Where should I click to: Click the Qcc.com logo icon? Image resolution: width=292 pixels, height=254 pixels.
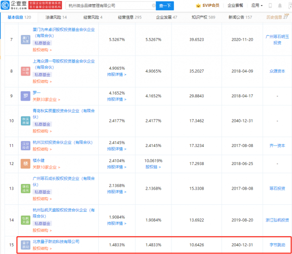5,5
